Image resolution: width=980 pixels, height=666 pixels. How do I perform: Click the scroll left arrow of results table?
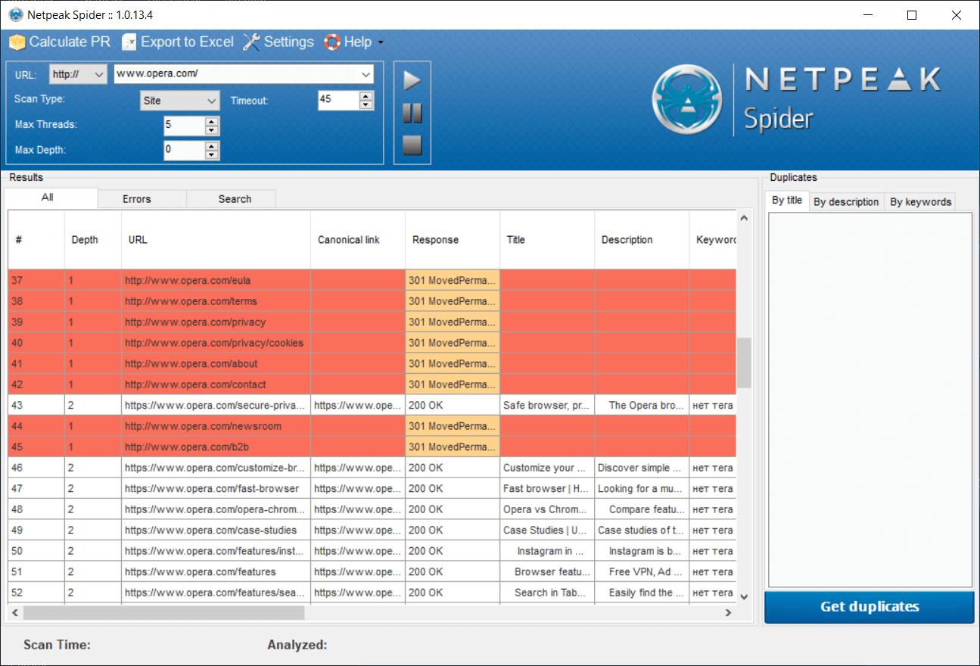click(15, 612)
